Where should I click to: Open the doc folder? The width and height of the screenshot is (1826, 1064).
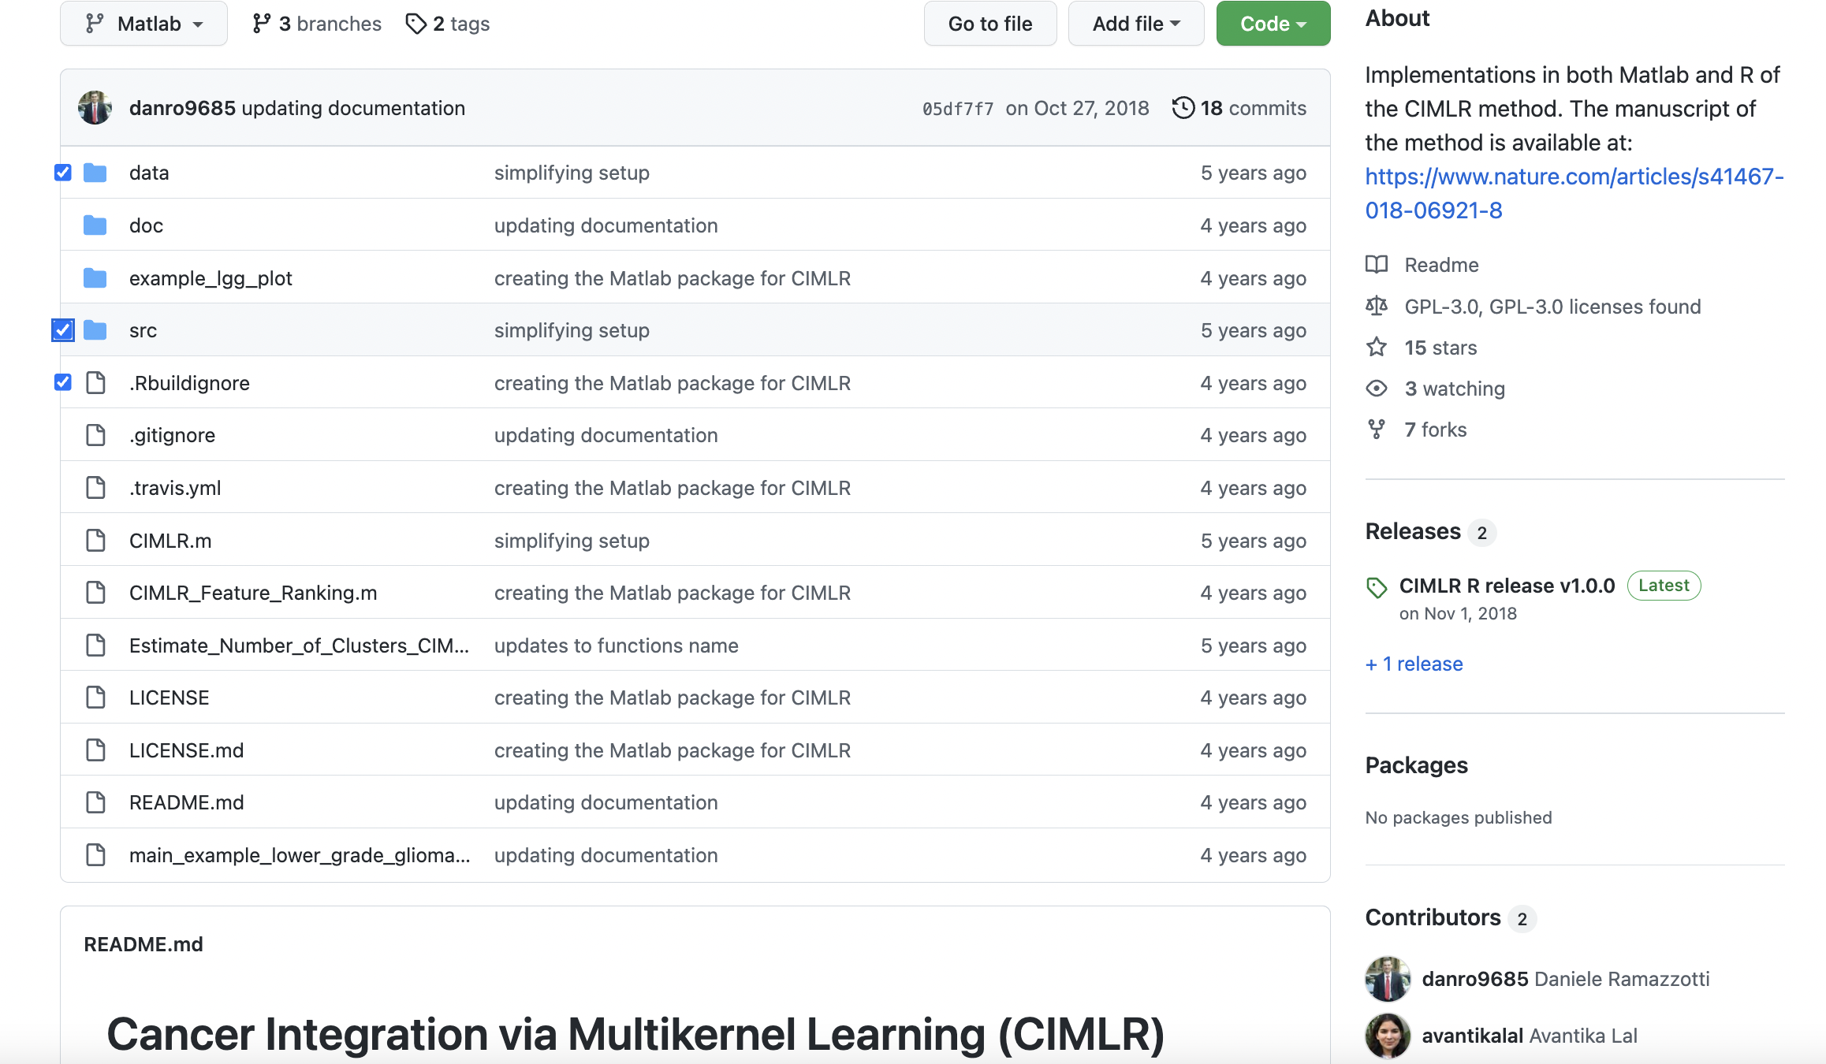[x=146, y=225]
